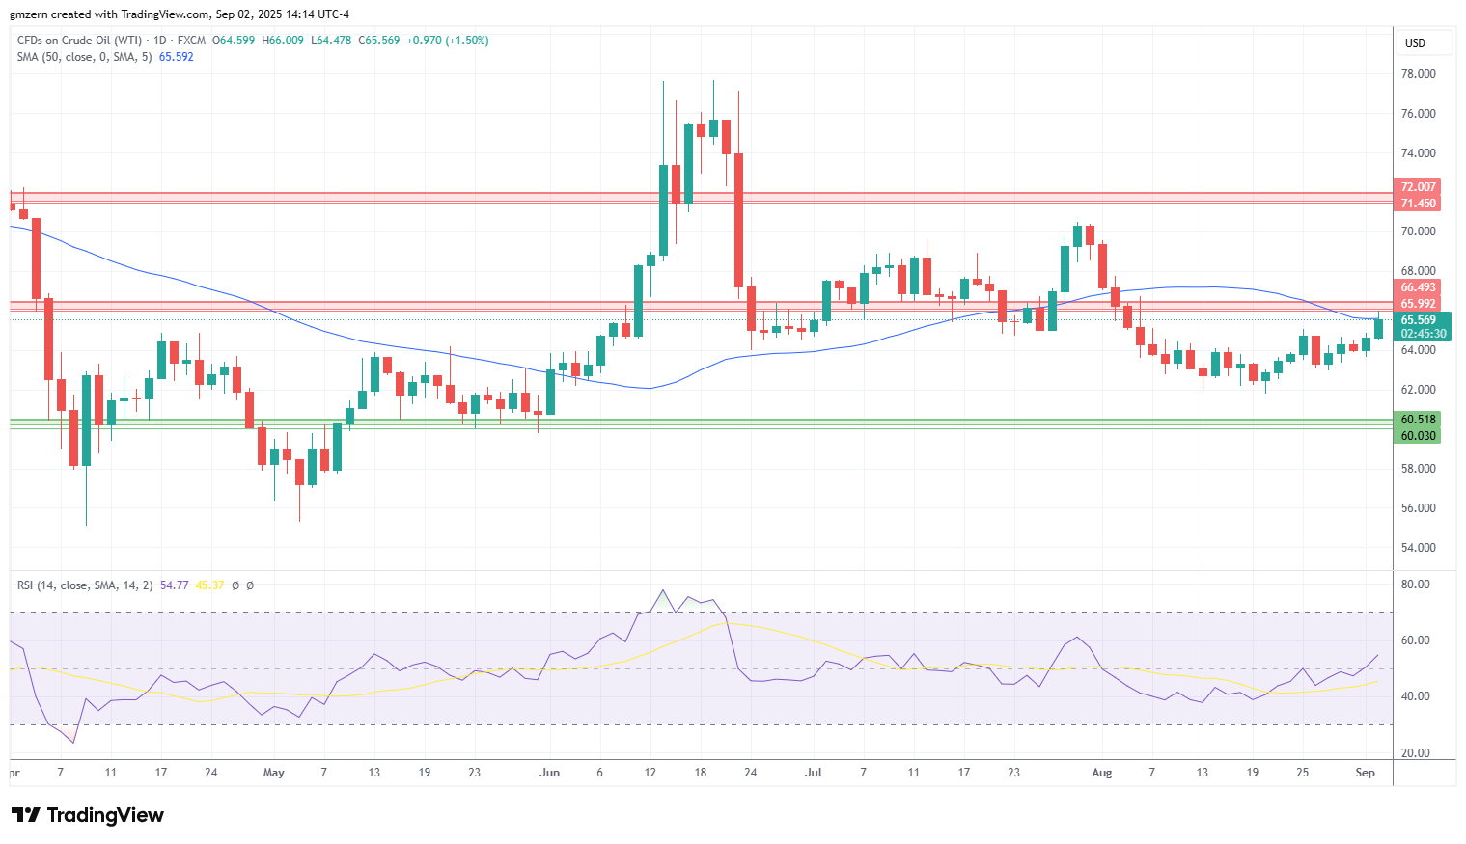The height and width of the screenshot is (844, 1466).
Task: Click the 66.493 price label
Action: click(1418, 287)
